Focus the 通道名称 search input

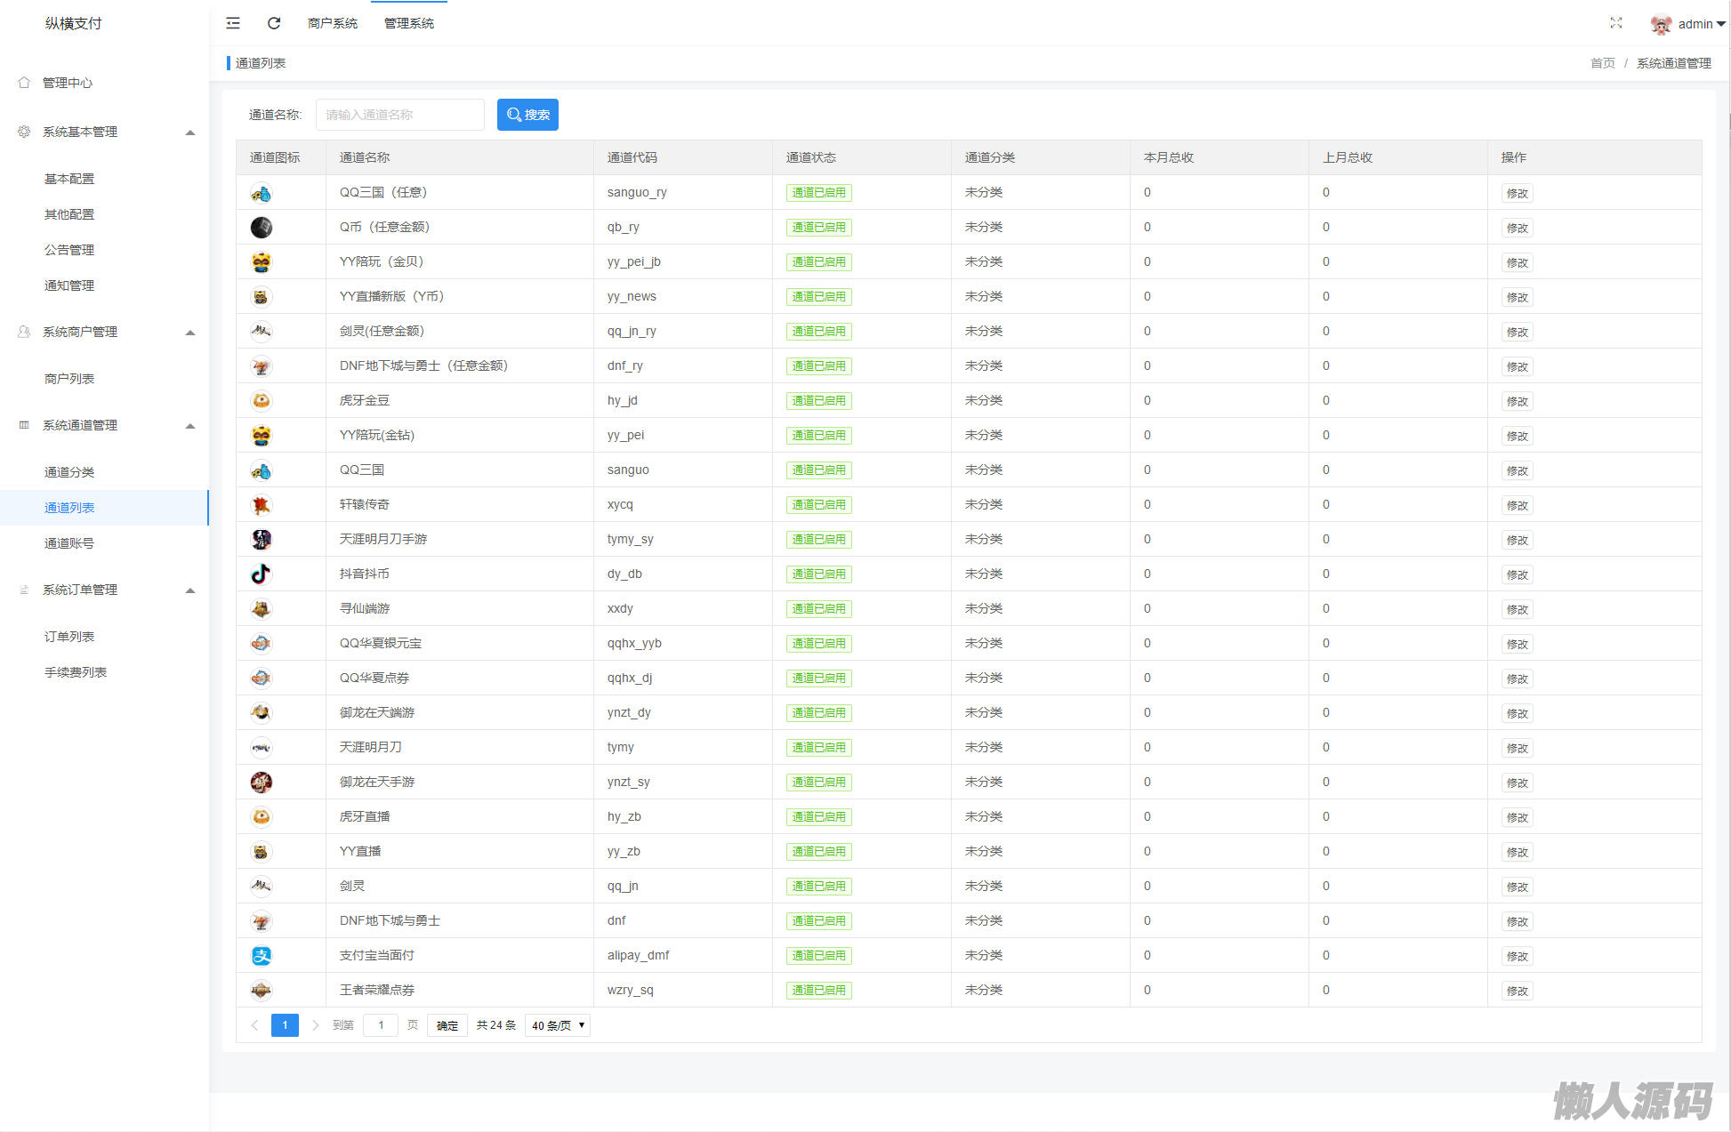[x=399, y=115]
